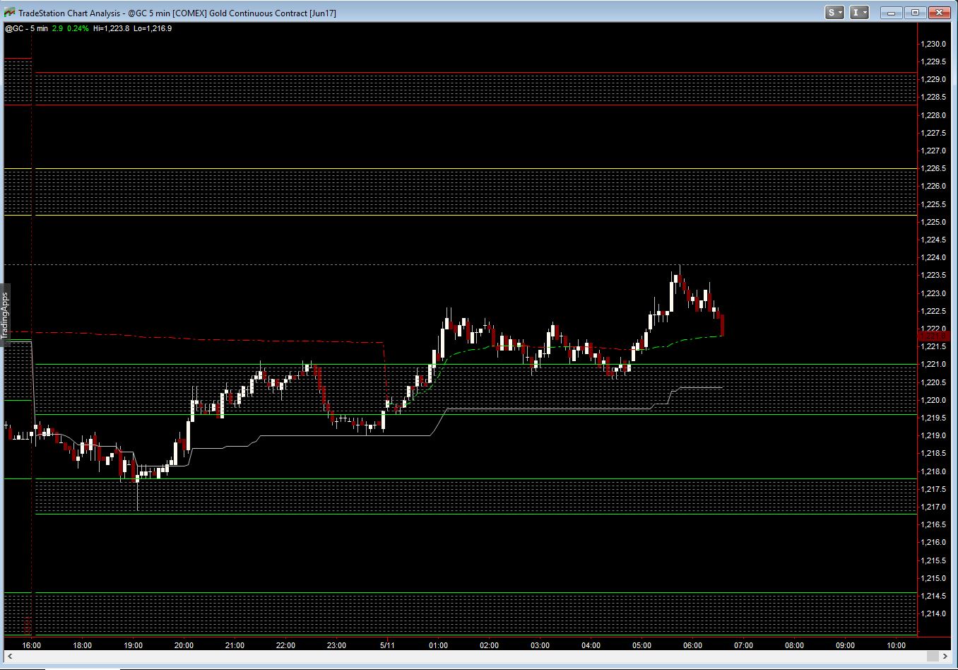Viewport: 958px width, 670px height.
Task: Click the 02:00 time axis label
Action: click(x=490, y=645)
